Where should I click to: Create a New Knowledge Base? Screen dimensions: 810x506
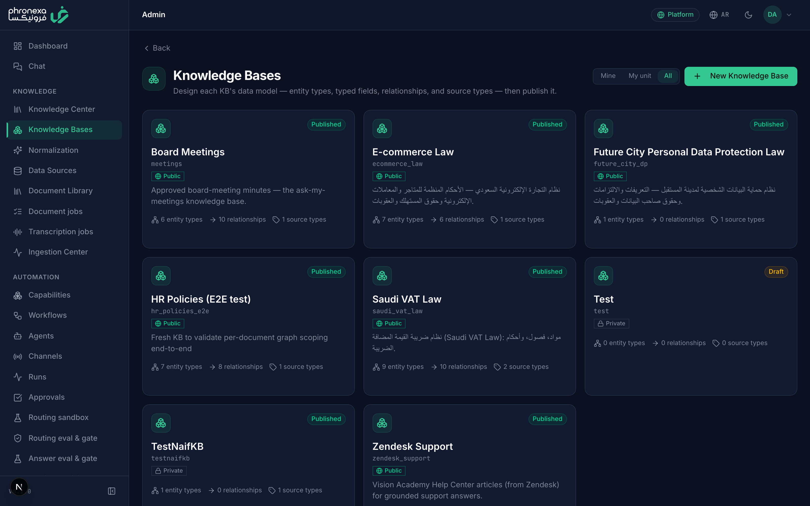coord(741,76)
